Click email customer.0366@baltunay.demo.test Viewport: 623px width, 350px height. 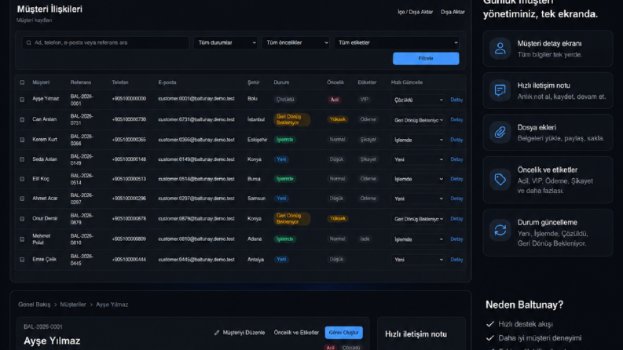coord(196,140)
